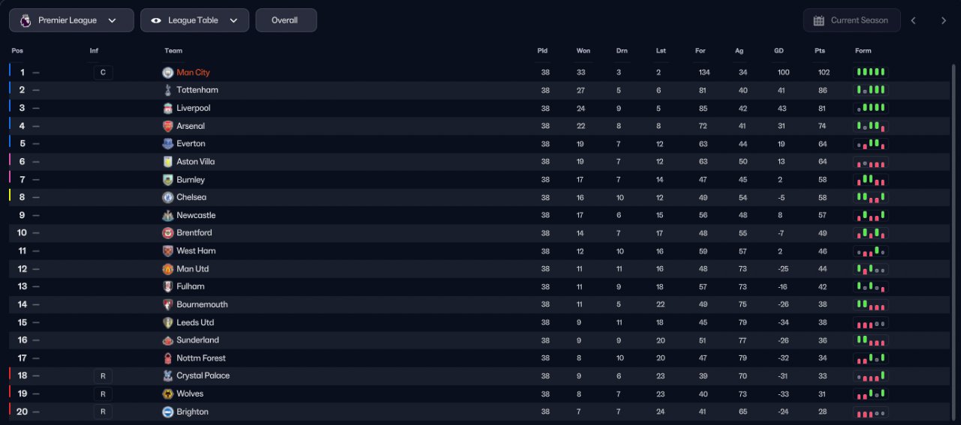
Task: Expand the League Table view dropdown
Action: pyautogui.click(x=194, y=20)
